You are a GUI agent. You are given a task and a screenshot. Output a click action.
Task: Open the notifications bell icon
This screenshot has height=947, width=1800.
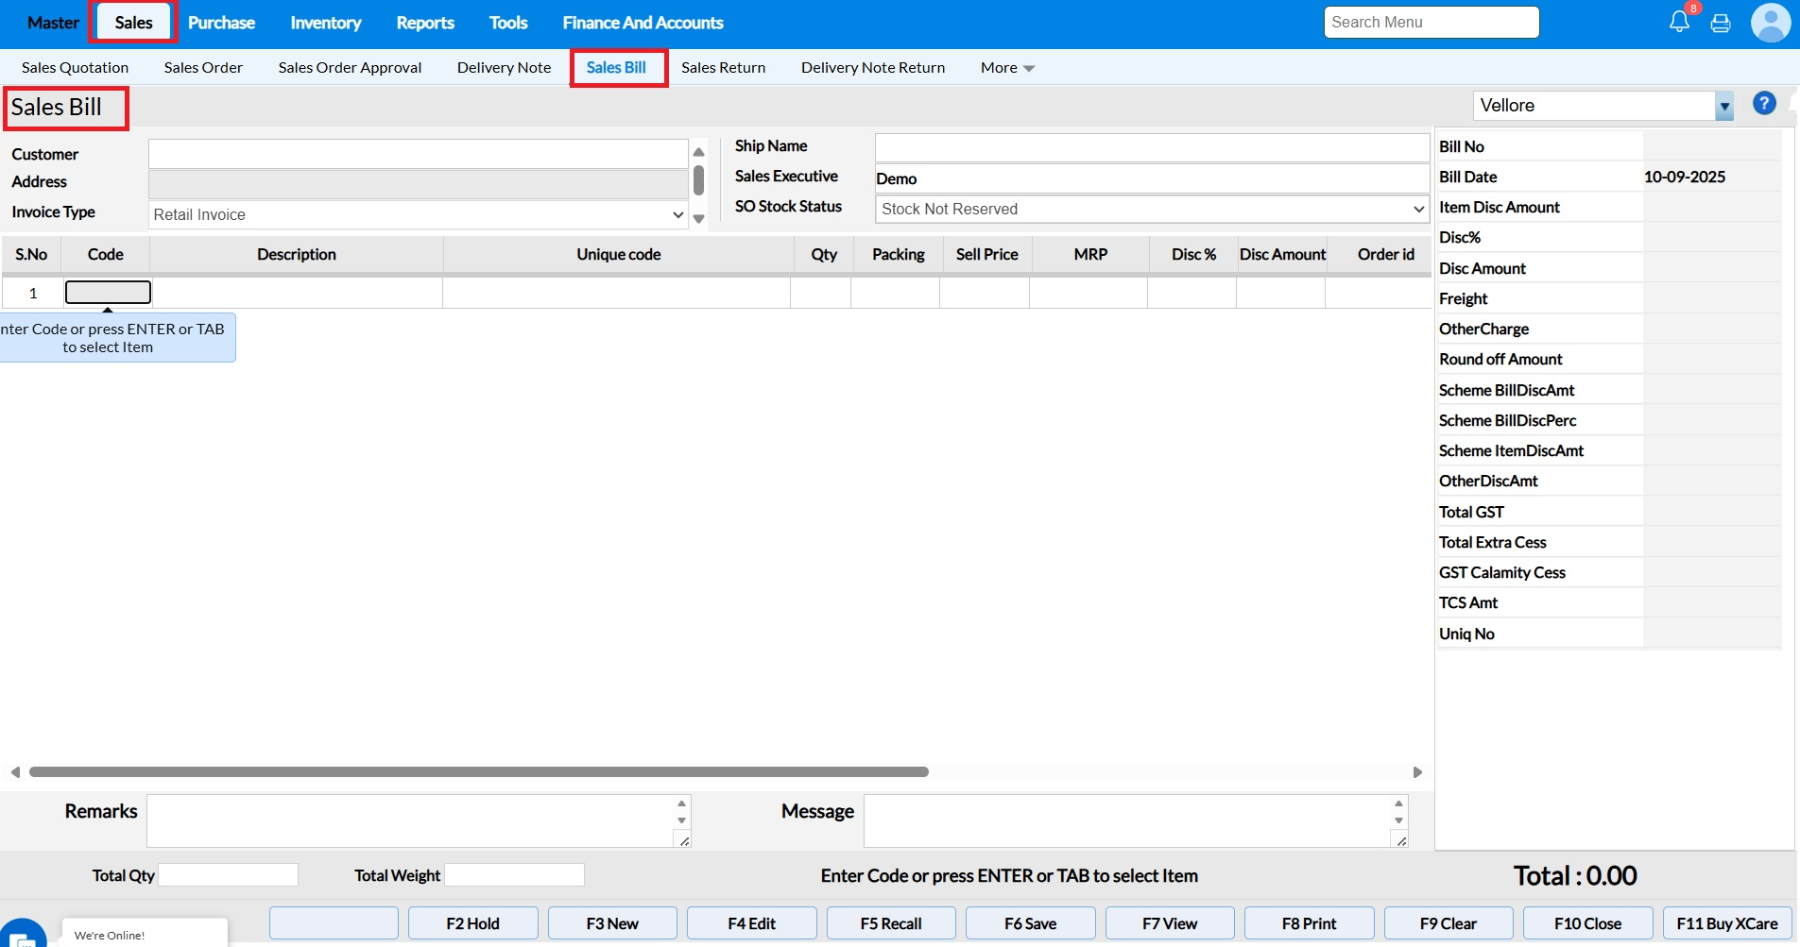(x=1679, y=22)
